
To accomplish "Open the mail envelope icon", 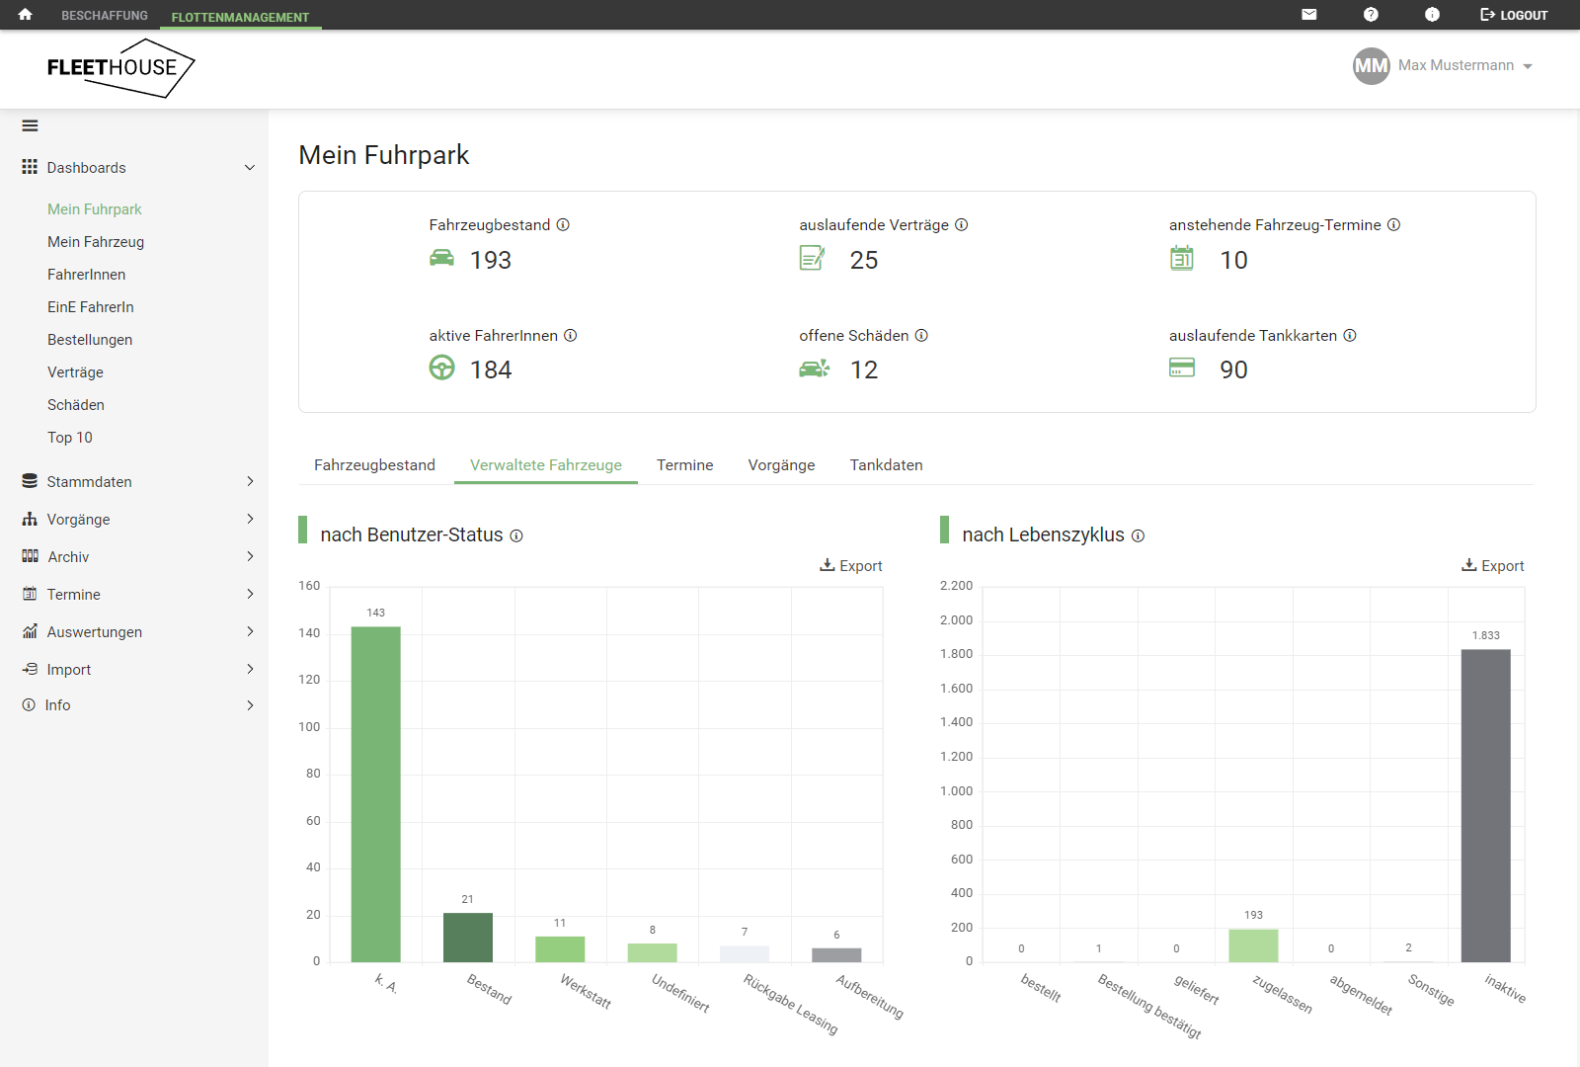I will tap(1309, 15).
